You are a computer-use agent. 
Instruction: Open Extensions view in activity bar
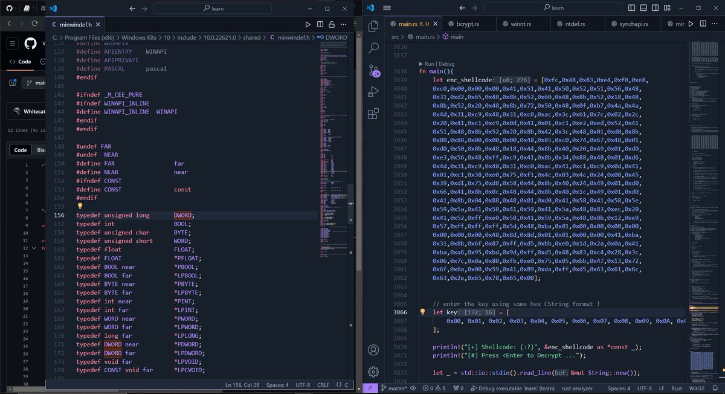pyautogui.click(x=373, y=114)
